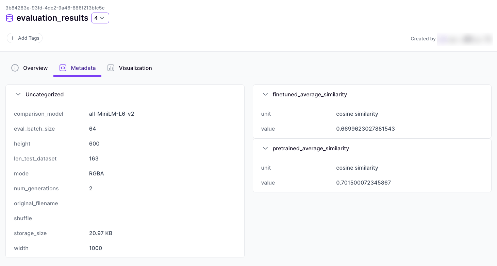Click the all-MiniLM-L6-v2 comparison model value
Screen dimensions: 497x266
click(x=112, y=114)
